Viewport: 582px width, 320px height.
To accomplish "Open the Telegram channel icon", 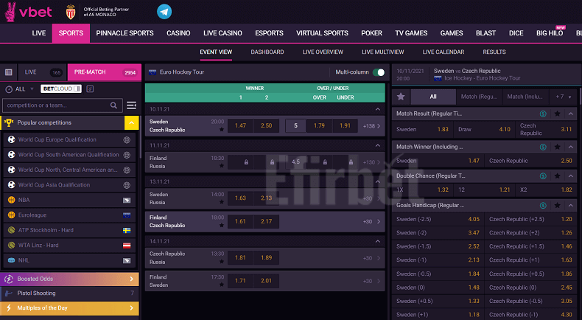I will pos(164,12).
